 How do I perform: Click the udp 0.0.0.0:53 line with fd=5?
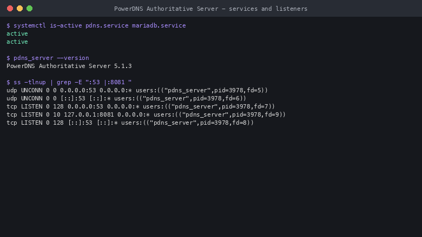[137, 90]
